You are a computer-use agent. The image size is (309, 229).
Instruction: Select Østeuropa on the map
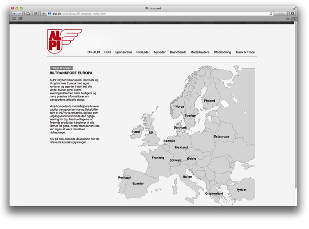coord(221,136)
